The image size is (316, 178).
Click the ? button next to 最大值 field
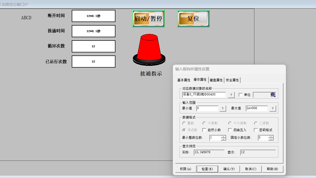[x=273, y=109]
